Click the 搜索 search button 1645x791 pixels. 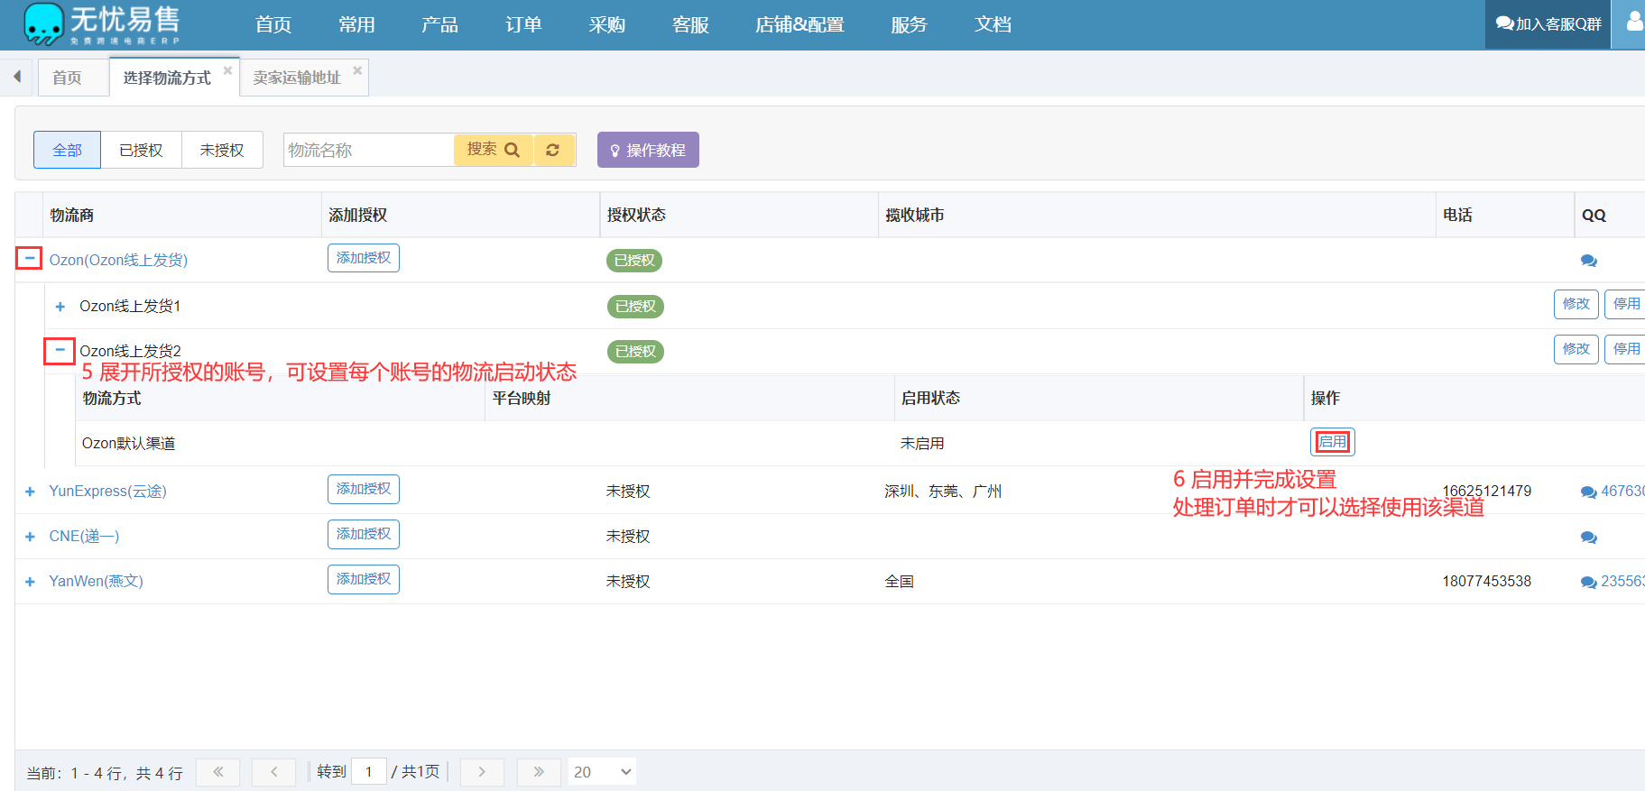click(x=493, y=150)
